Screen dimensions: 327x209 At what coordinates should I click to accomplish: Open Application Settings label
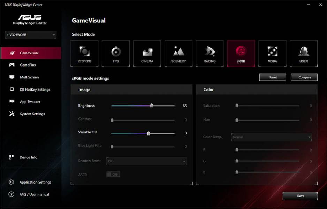click(35, 182)
